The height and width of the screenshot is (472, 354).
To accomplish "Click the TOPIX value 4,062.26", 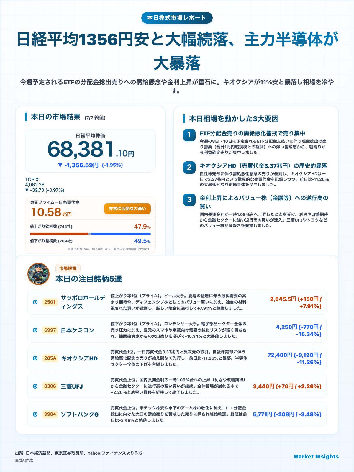I will click(35, 185).
